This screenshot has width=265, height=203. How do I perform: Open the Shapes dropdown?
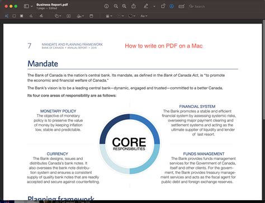coord(58,16)
